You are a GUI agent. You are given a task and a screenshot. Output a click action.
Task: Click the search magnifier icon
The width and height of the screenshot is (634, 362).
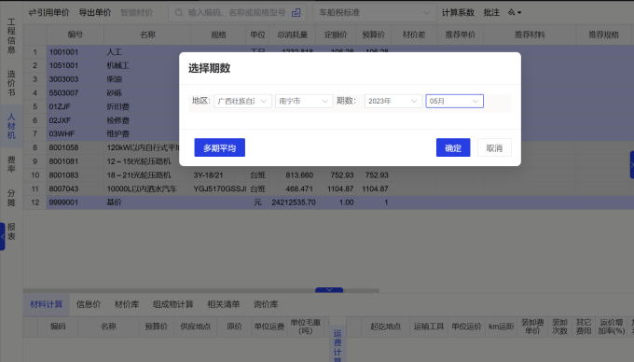coord(179,12)
